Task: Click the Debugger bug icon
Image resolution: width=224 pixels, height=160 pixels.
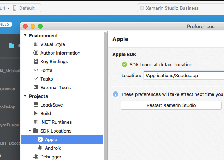Action: click(x=36, y=157)
